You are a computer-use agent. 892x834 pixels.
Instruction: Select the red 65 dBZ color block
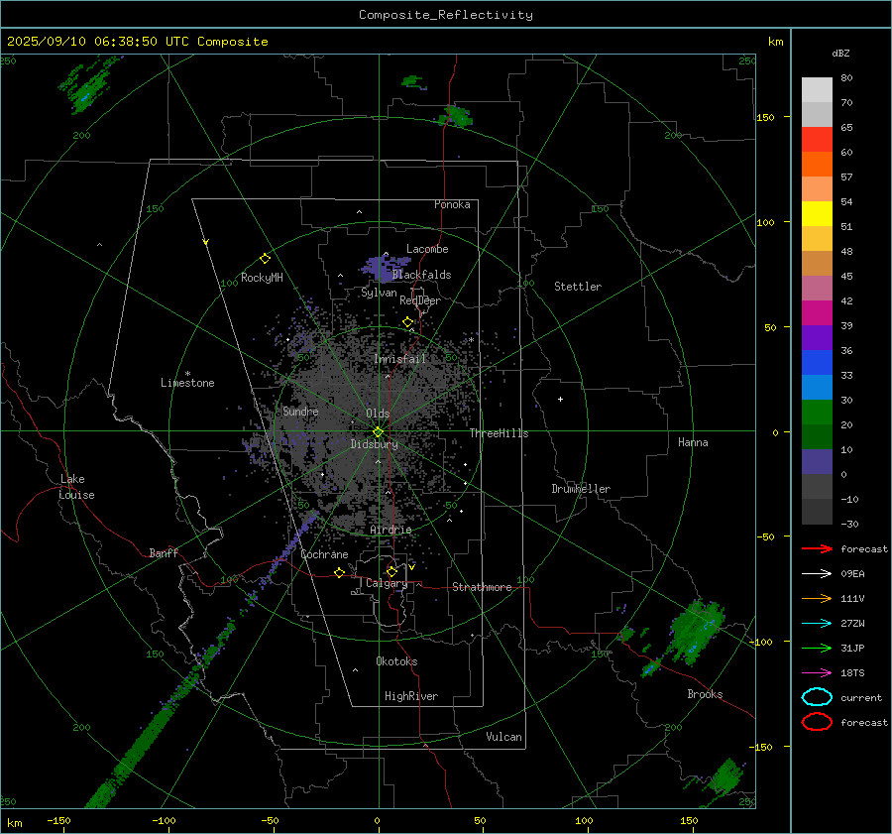tap(817, 140)
